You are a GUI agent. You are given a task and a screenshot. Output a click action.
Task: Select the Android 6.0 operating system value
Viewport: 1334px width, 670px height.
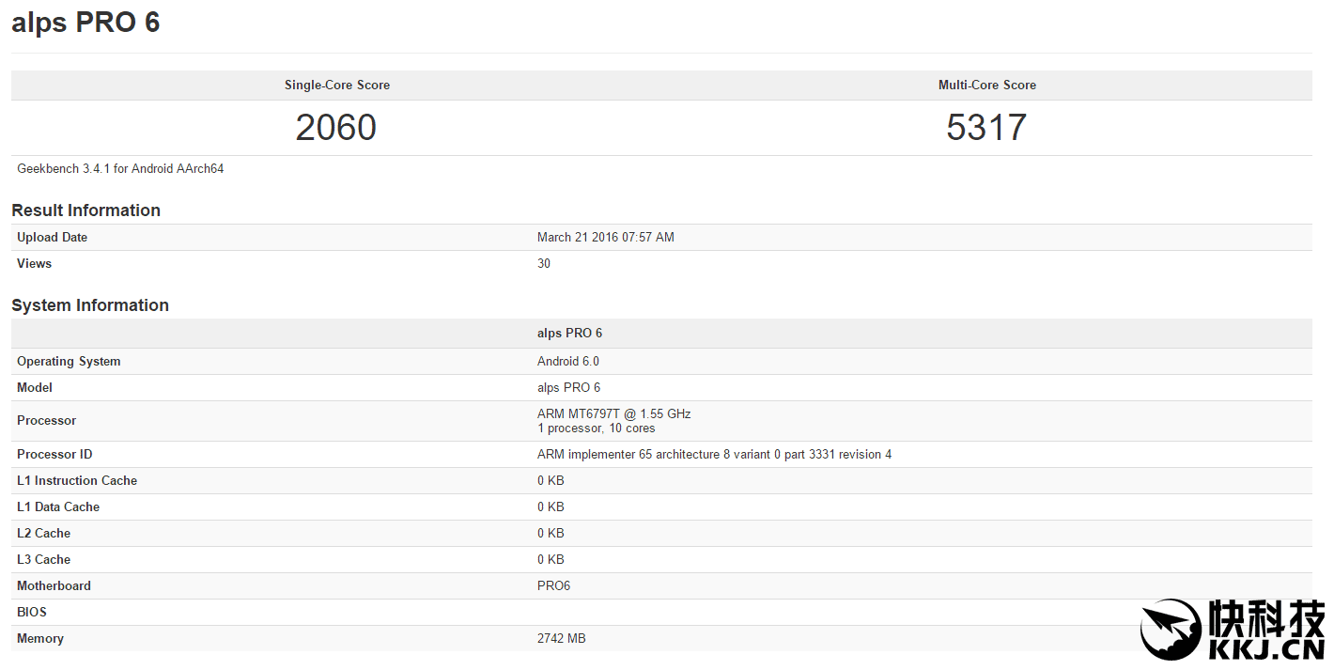[567, 362]
